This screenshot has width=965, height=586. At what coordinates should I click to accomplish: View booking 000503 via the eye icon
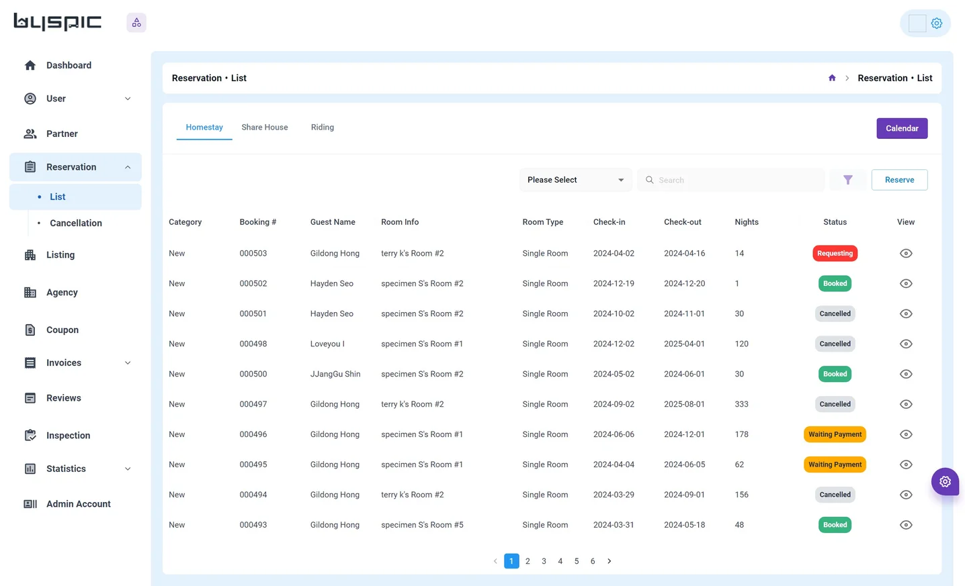tap(906, 253)
